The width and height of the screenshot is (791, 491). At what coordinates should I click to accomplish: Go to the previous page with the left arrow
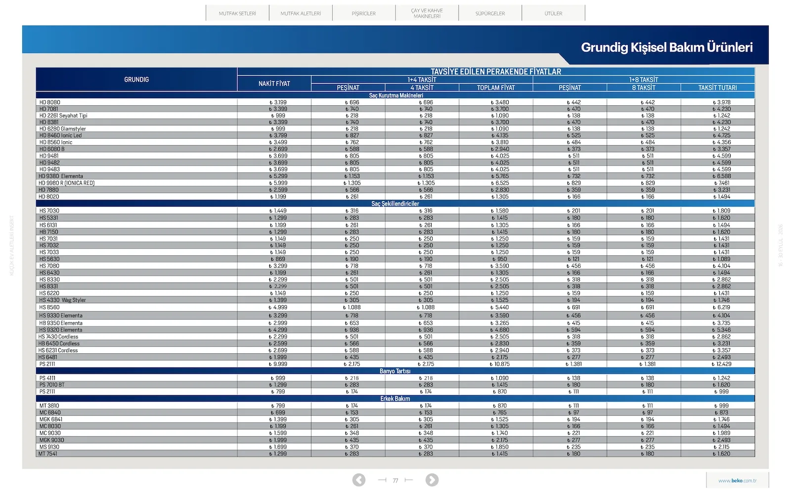359,480
